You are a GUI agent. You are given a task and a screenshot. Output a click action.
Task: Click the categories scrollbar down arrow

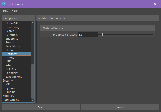click(33, 100)
